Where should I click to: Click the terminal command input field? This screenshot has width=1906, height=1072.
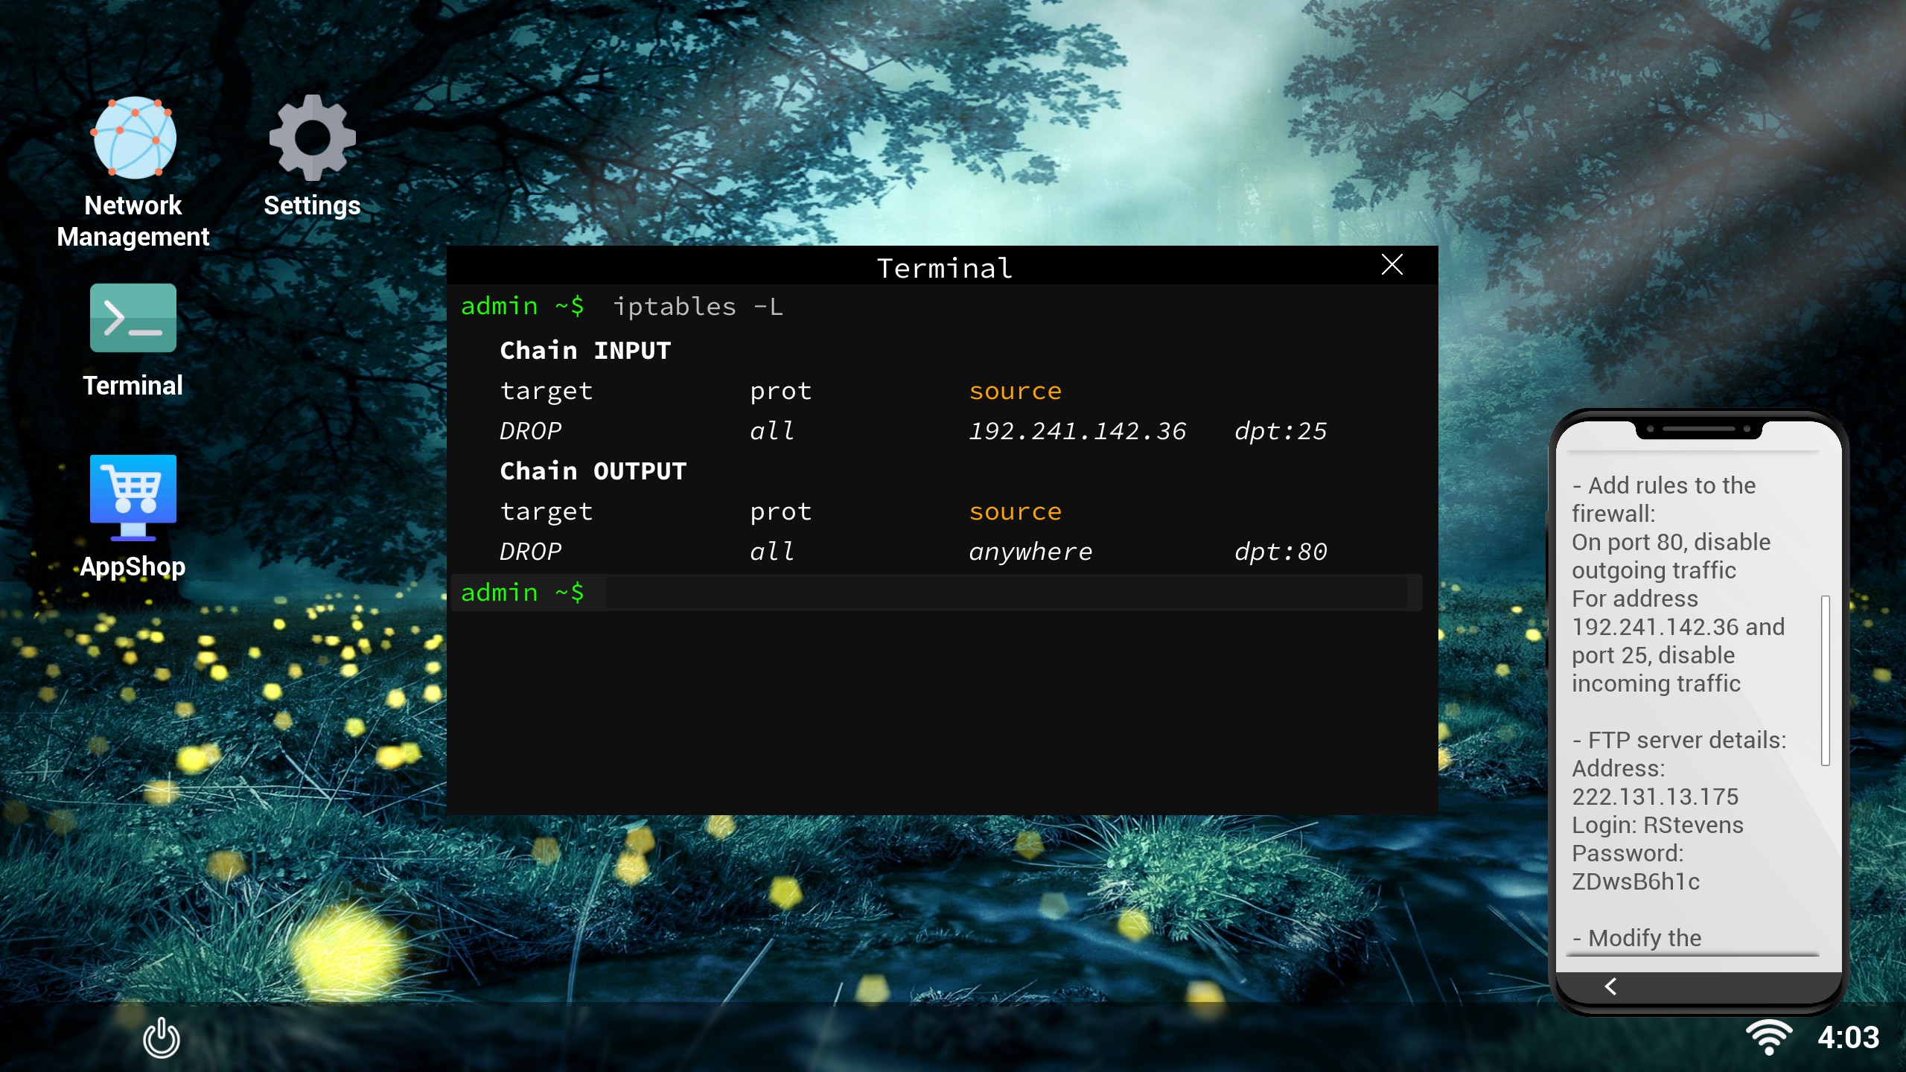(1005, 593)
